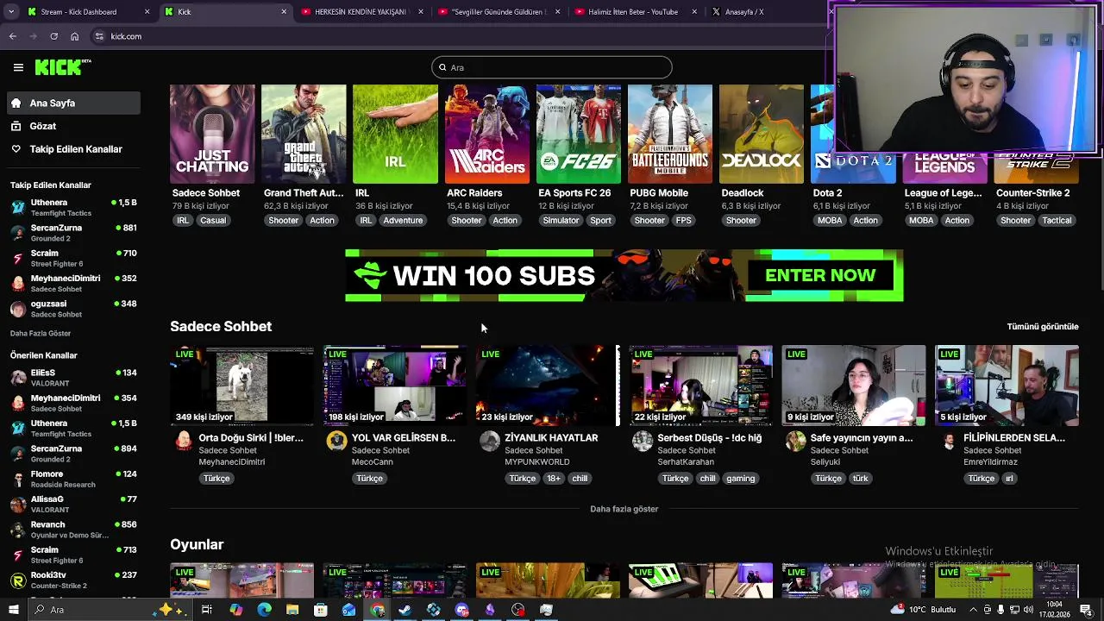1104x621 pixels.
Task: Open Microsoft Store from taskbar
Action: (x=321, y=610)
